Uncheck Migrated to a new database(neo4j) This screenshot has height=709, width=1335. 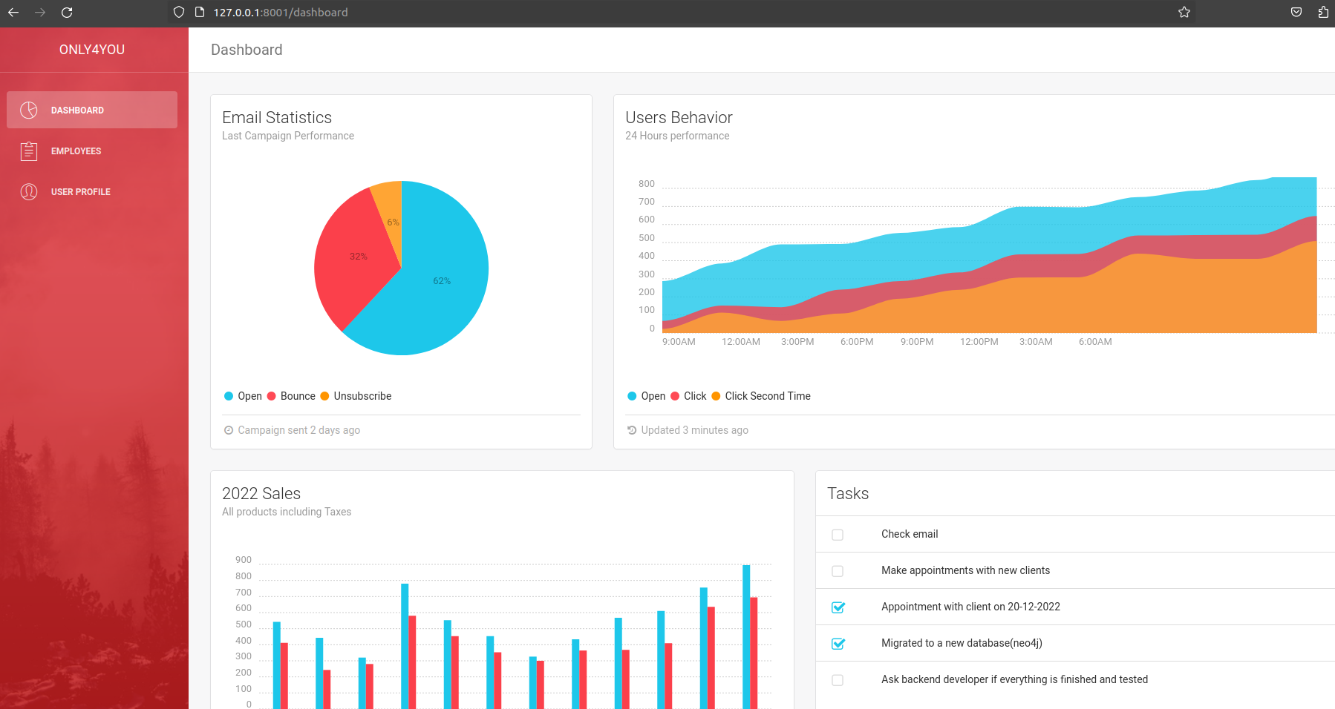[838, 644]
